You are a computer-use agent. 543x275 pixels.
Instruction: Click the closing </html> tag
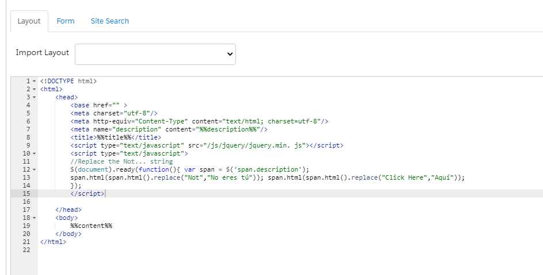[53, 242]
